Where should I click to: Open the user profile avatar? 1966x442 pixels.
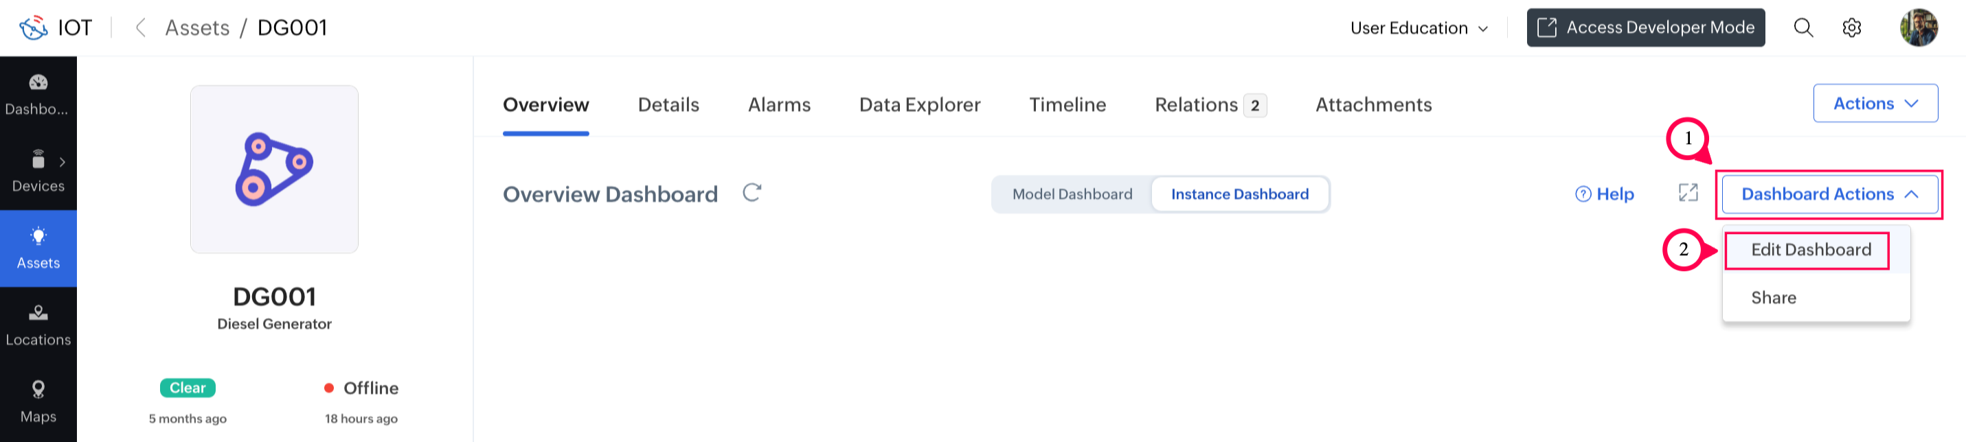pyautogui.click(x=1918, y=28)
